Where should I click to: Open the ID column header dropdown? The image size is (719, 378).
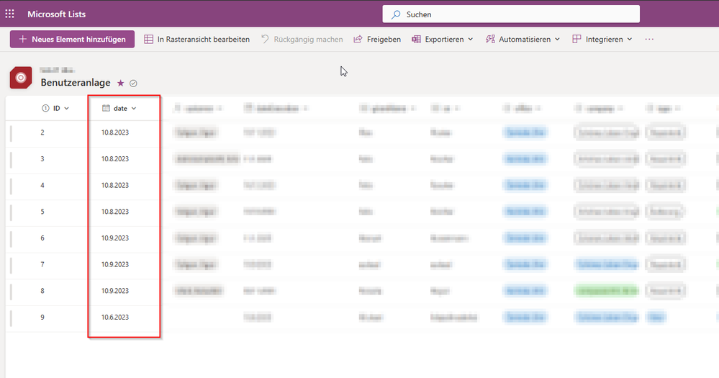(55, 108)
